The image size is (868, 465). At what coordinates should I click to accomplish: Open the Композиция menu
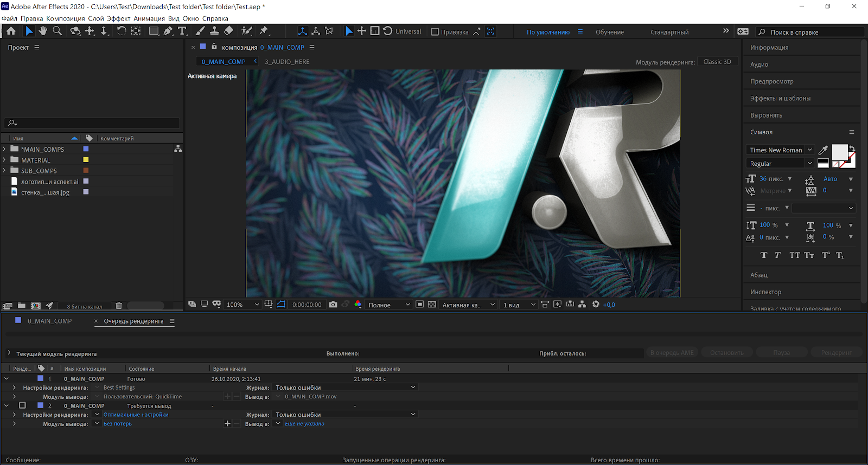65,18
